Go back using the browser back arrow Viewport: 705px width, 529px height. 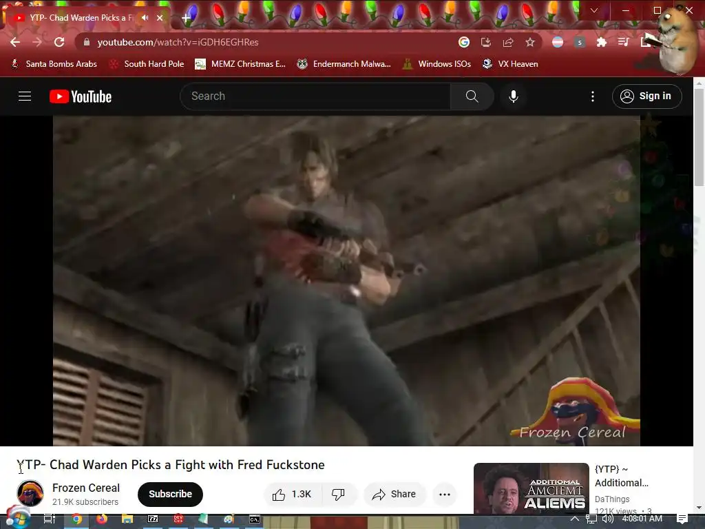click(15, 42)
